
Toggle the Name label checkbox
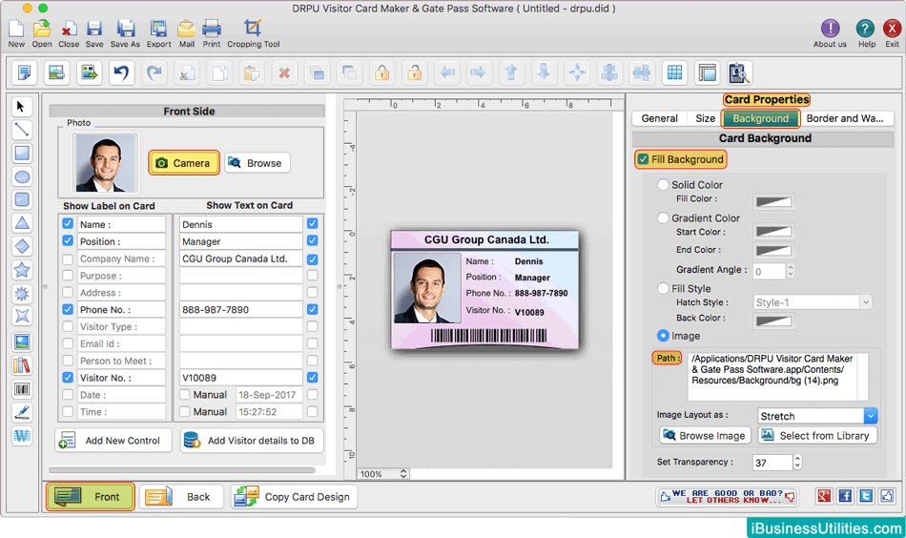(68, 223)
